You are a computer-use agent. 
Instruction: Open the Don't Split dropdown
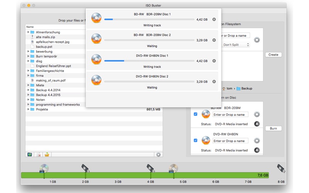pyautogui.click(x=236, y=45)
